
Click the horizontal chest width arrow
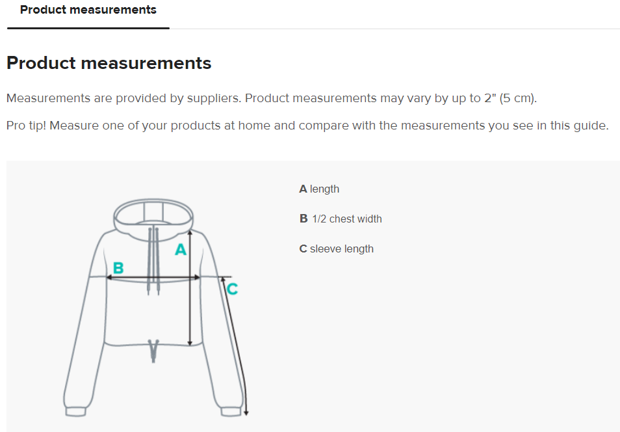click(x=153, y=277)
